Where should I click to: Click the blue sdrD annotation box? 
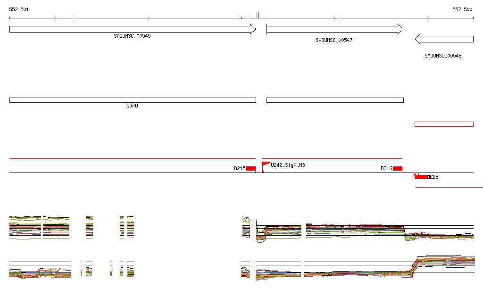[133, 100]
